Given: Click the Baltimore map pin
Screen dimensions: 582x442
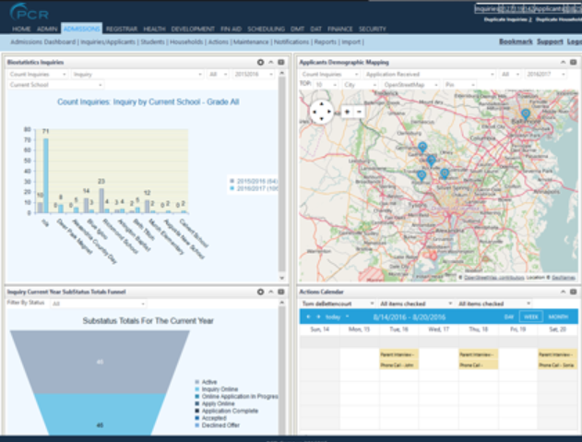Looking at the screenshot, I should [525, 114].
